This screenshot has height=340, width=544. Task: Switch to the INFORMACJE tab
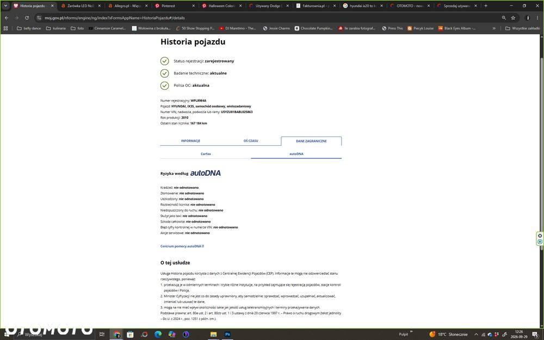[x=190, y=141]
